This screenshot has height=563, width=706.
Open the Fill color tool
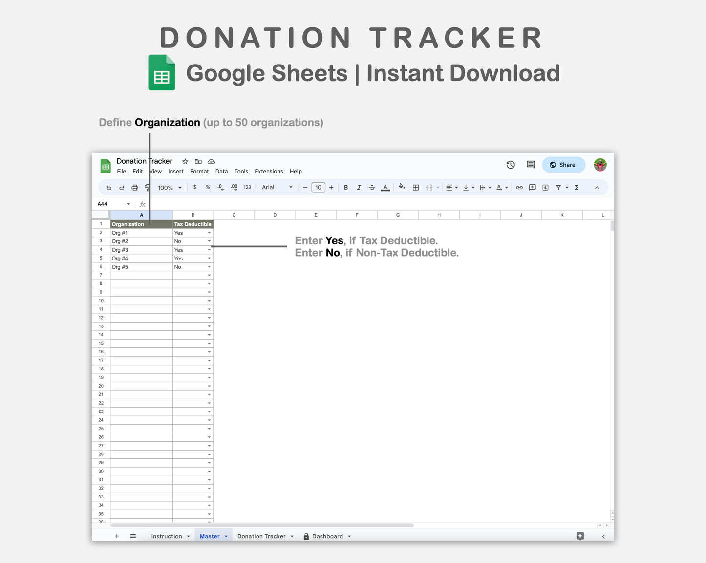point(402,187)
